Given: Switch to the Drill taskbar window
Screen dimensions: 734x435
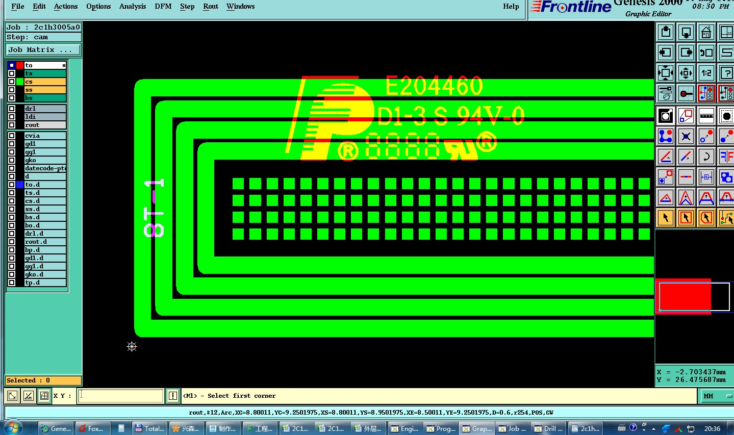Looking at the screenshot, I should (x=549, y=428).
